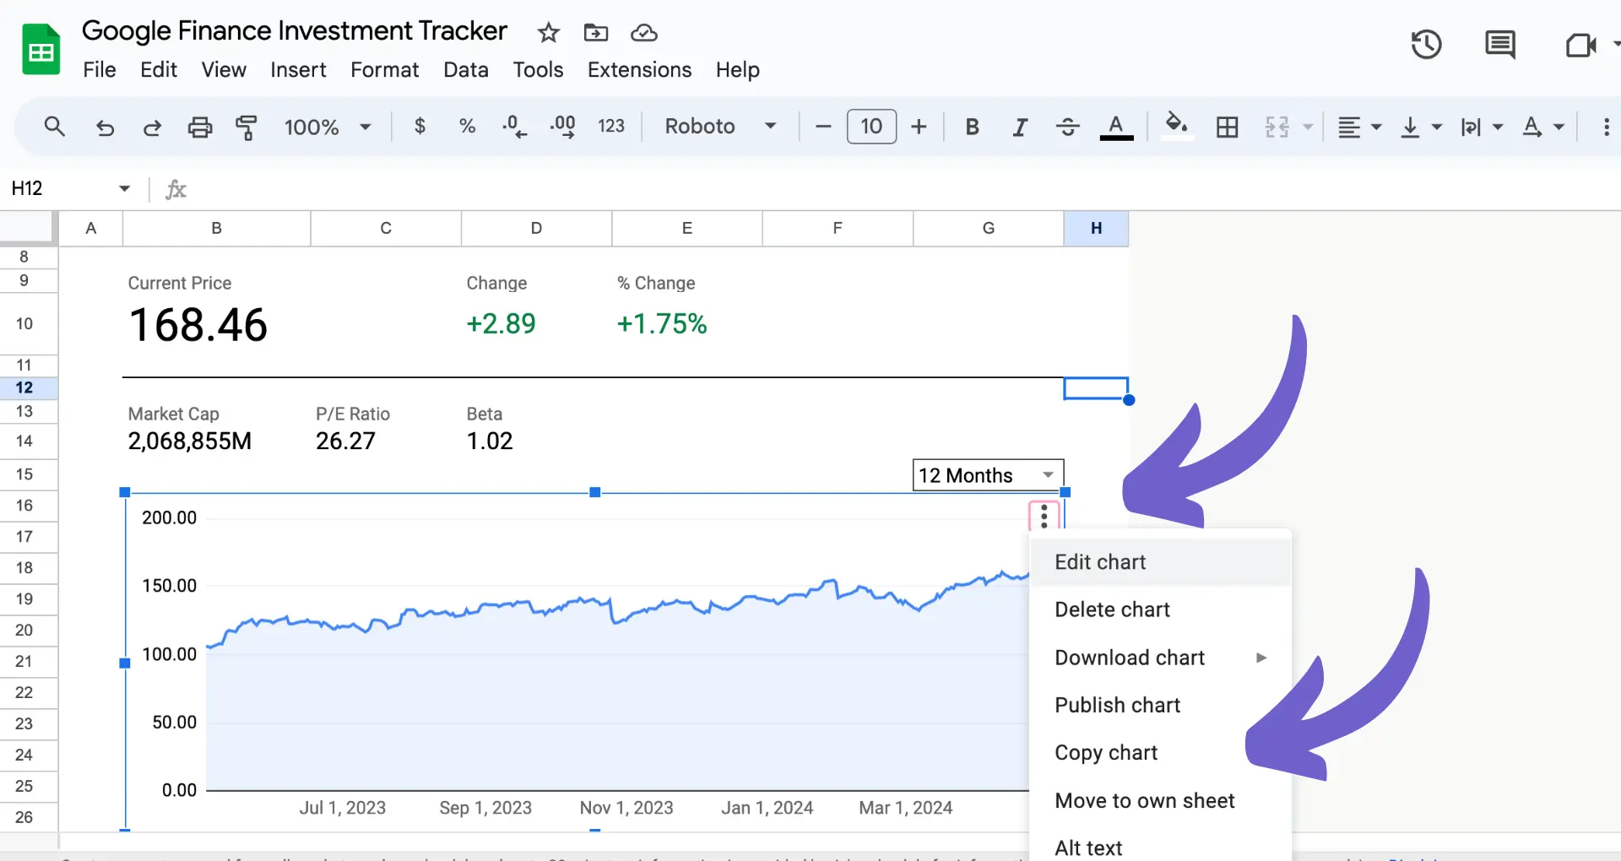This screenshot has height=861, width=1621.
Task: Open the name box dropdown for H12
Action: (124, 188)
